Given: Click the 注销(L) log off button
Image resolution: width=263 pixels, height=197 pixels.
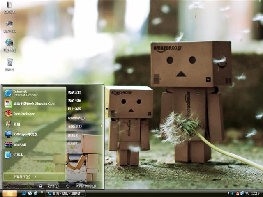Looking at the screenshot, I should click(50, 186).
